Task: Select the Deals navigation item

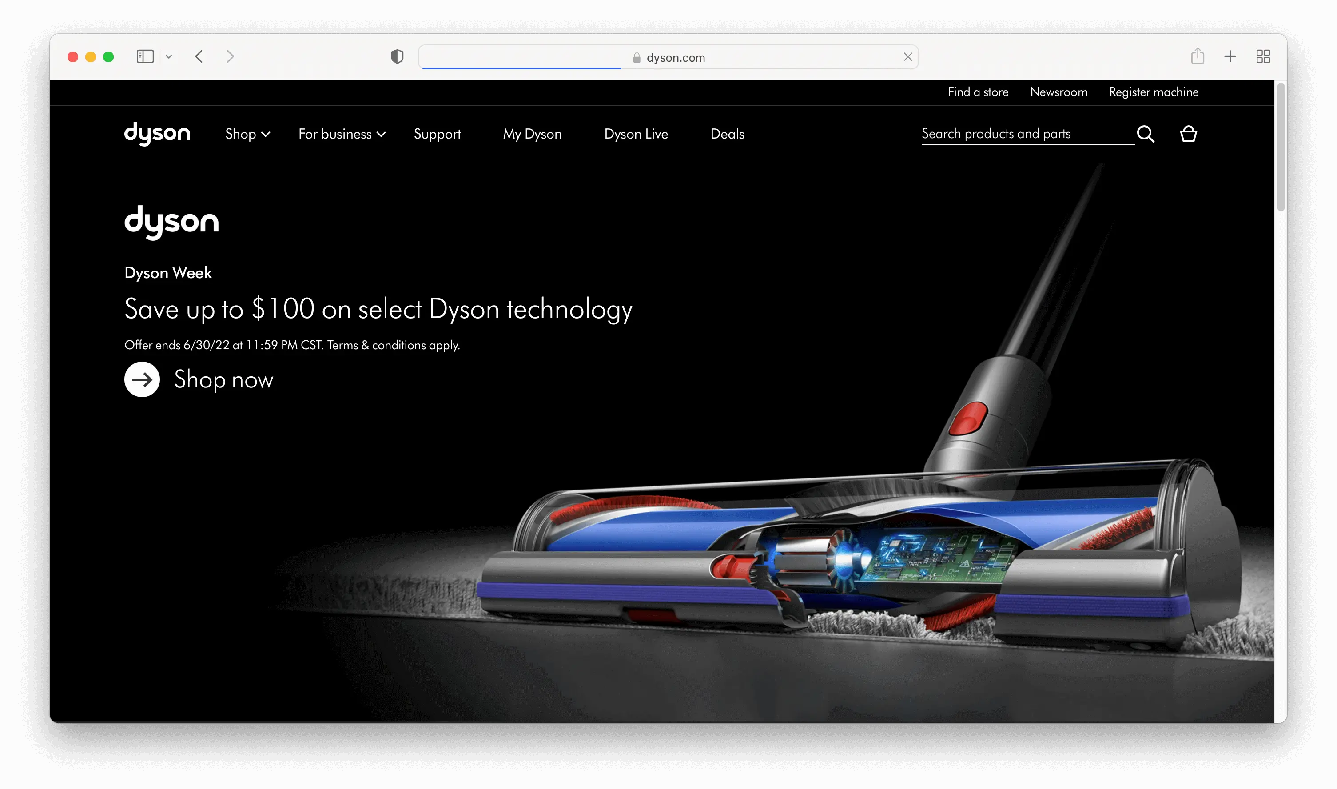Action: tap(727, 134)
